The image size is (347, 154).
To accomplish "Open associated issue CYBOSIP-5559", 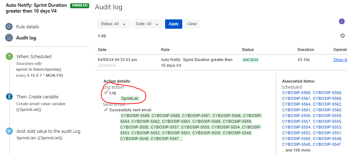I will 296,116.
